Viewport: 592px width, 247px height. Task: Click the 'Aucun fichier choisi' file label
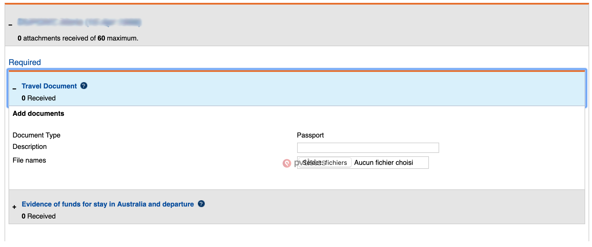click(x=383, y=163)
